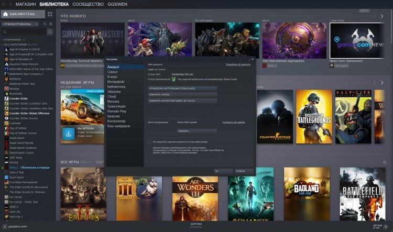Toggle don't save account credentials checkbox
The image size is (393, 232).
click(150, 142)
